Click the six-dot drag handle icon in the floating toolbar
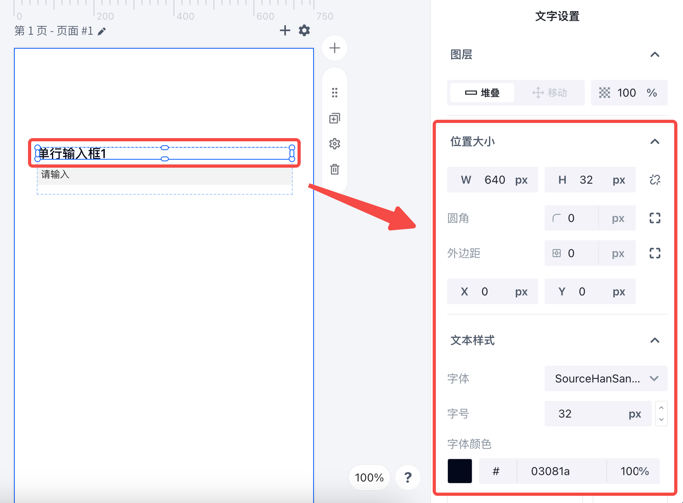683x503 pixels. click(x=335, y=93)
